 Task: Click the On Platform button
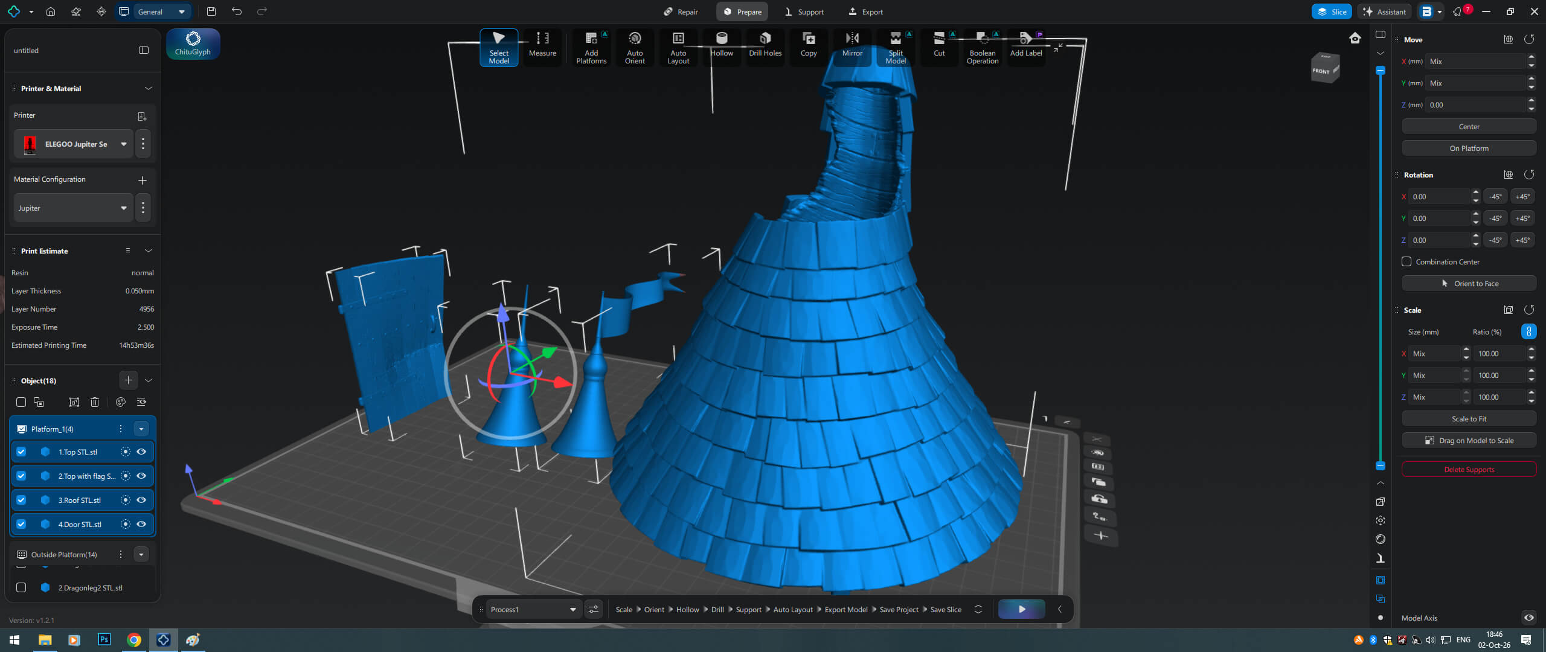[1469, 149]
